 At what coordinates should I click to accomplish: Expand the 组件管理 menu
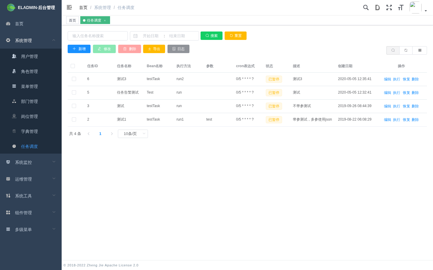click(31, 213)
